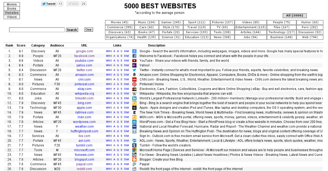The width and height of the screenshot is (328, 171).
Task: Click the Facebook favicon icon
Action: [x=134, y=56]
